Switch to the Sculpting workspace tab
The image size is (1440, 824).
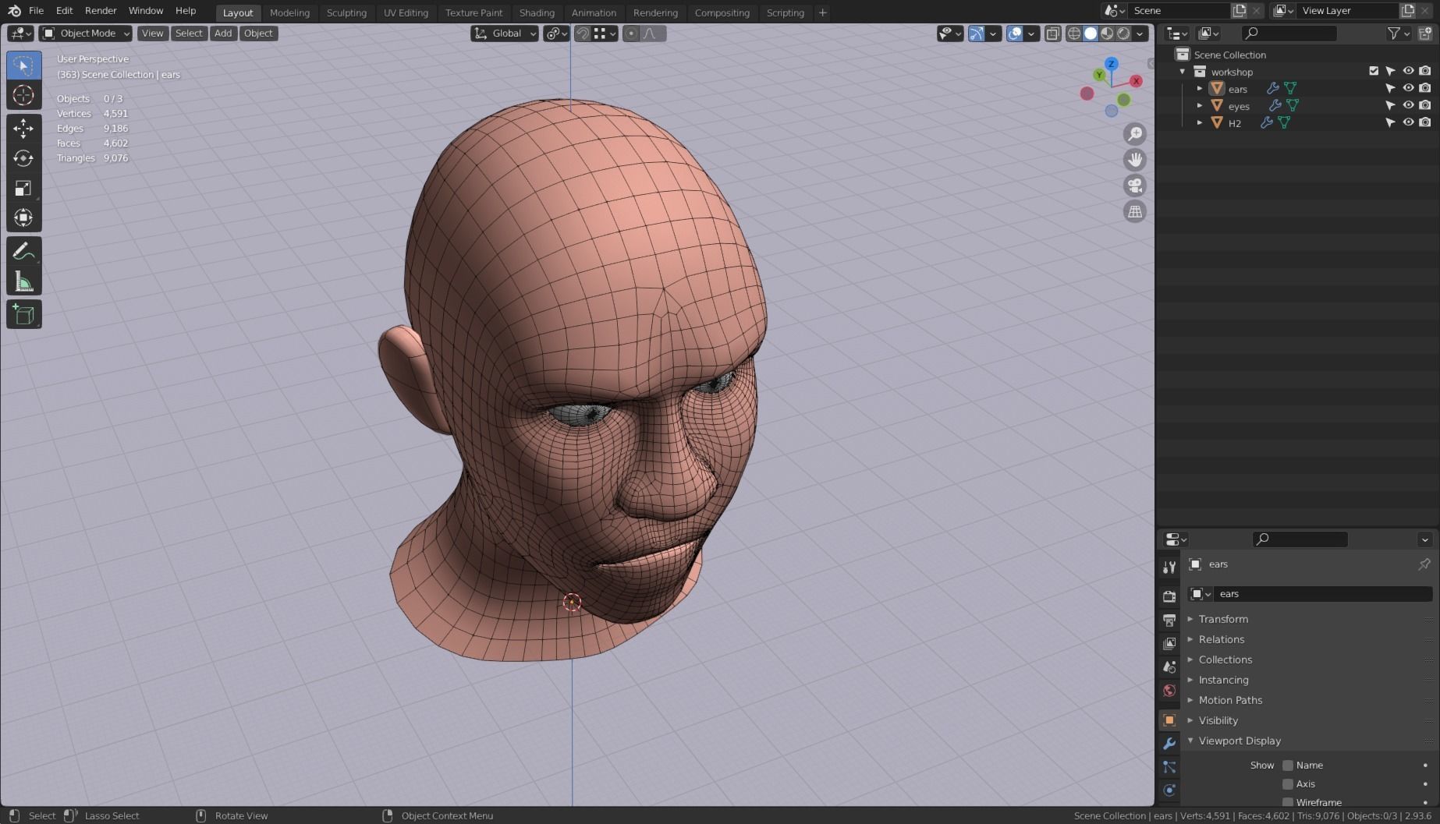coord(346,12)
